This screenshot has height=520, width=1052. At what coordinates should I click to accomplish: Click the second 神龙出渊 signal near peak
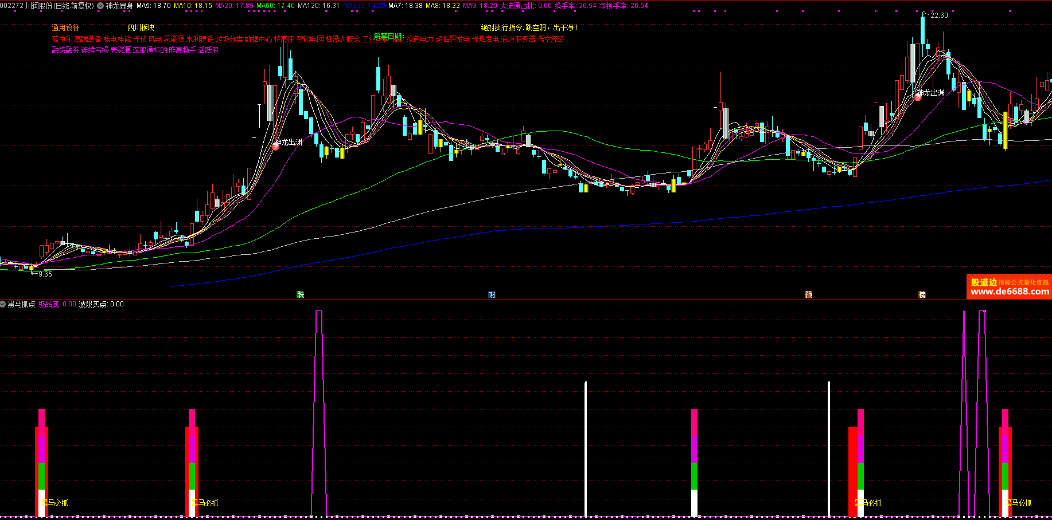pyautogui.click(x=918, y=97)
